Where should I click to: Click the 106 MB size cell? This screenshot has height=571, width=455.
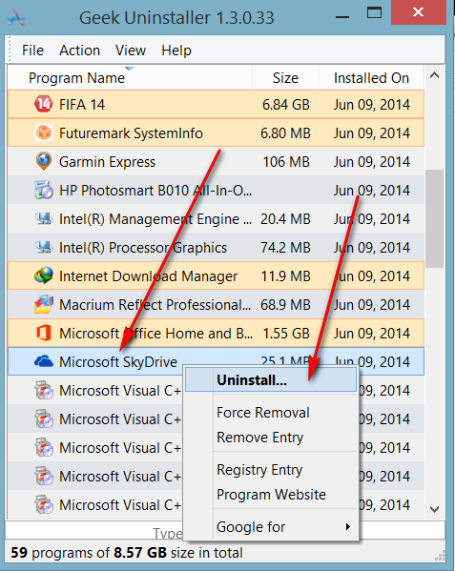click(286, 162)
